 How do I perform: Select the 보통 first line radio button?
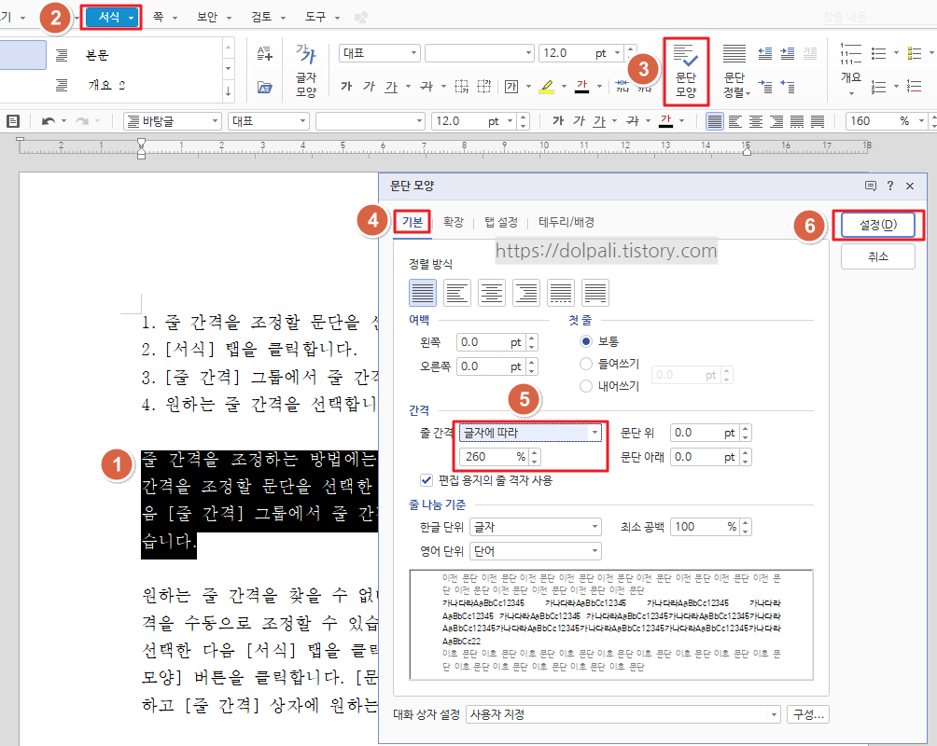pyautogui.click(x=586, y=341)
